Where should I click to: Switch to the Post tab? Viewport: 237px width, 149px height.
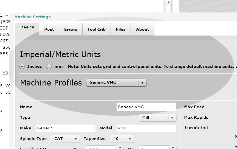49,29
